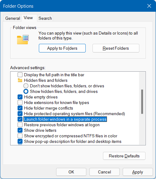Check Hide extensions for known file types
Viewport: 156px width, 179px height.
pos(20,102)
